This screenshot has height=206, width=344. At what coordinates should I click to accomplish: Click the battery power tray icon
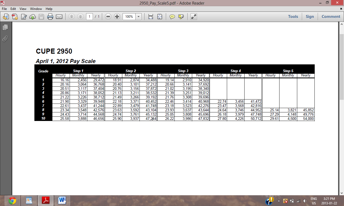[292, 201]
